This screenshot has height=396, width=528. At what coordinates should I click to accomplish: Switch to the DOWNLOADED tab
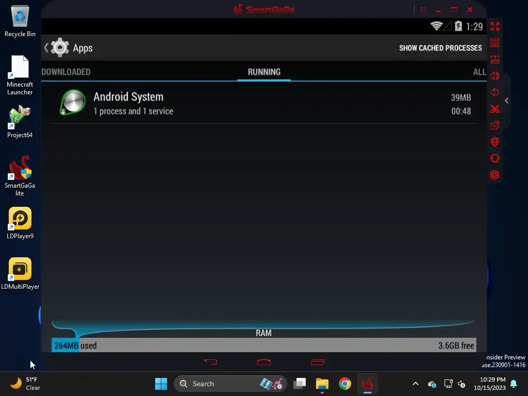point(66,72)
